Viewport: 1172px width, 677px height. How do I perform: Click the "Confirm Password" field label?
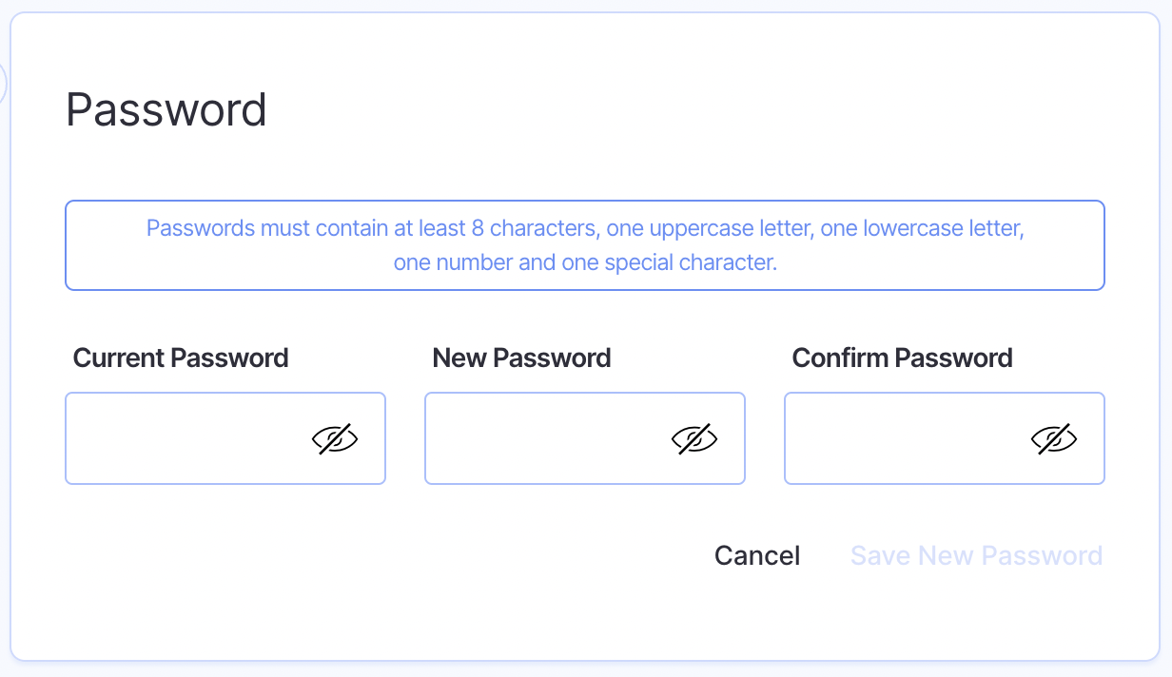coord(902,358)
